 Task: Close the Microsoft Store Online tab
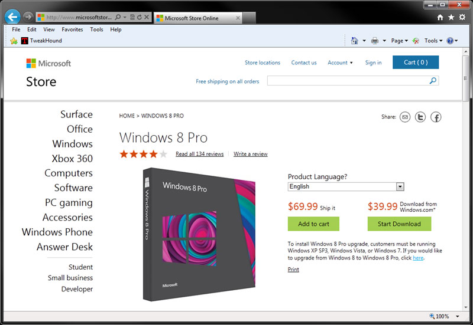[238, 18]
